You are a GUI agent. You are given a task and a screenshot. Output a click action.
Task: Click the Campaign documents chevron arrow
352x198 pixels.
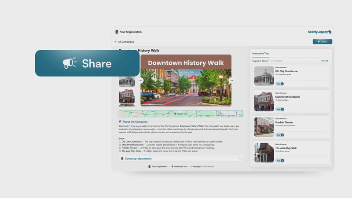click(x=240, y=158)
